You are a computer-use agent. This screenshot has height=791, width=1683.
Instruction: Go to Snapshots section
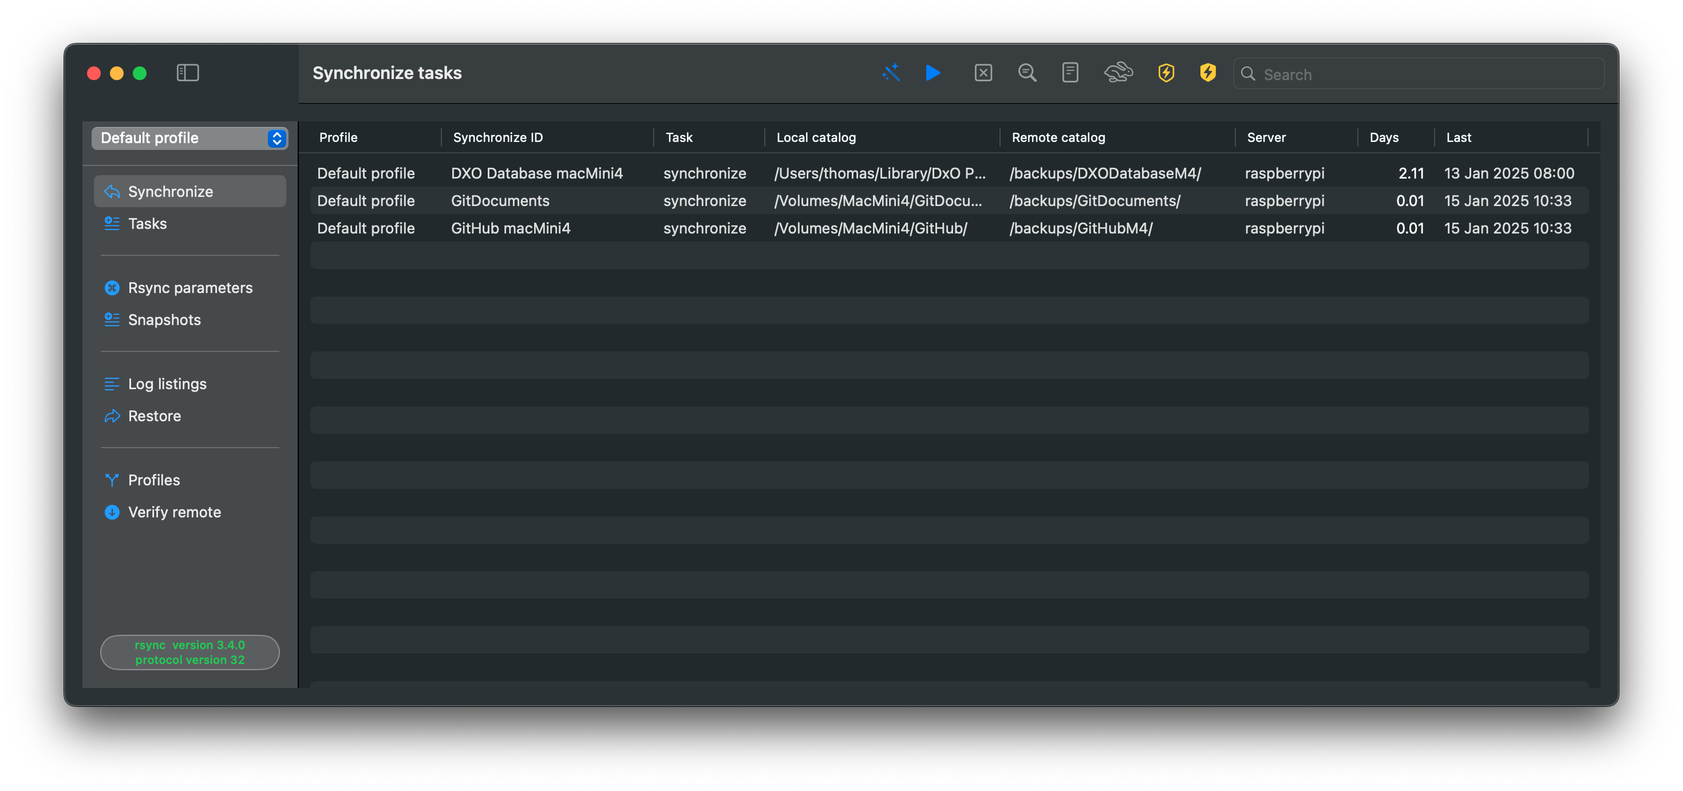point(164,320)
